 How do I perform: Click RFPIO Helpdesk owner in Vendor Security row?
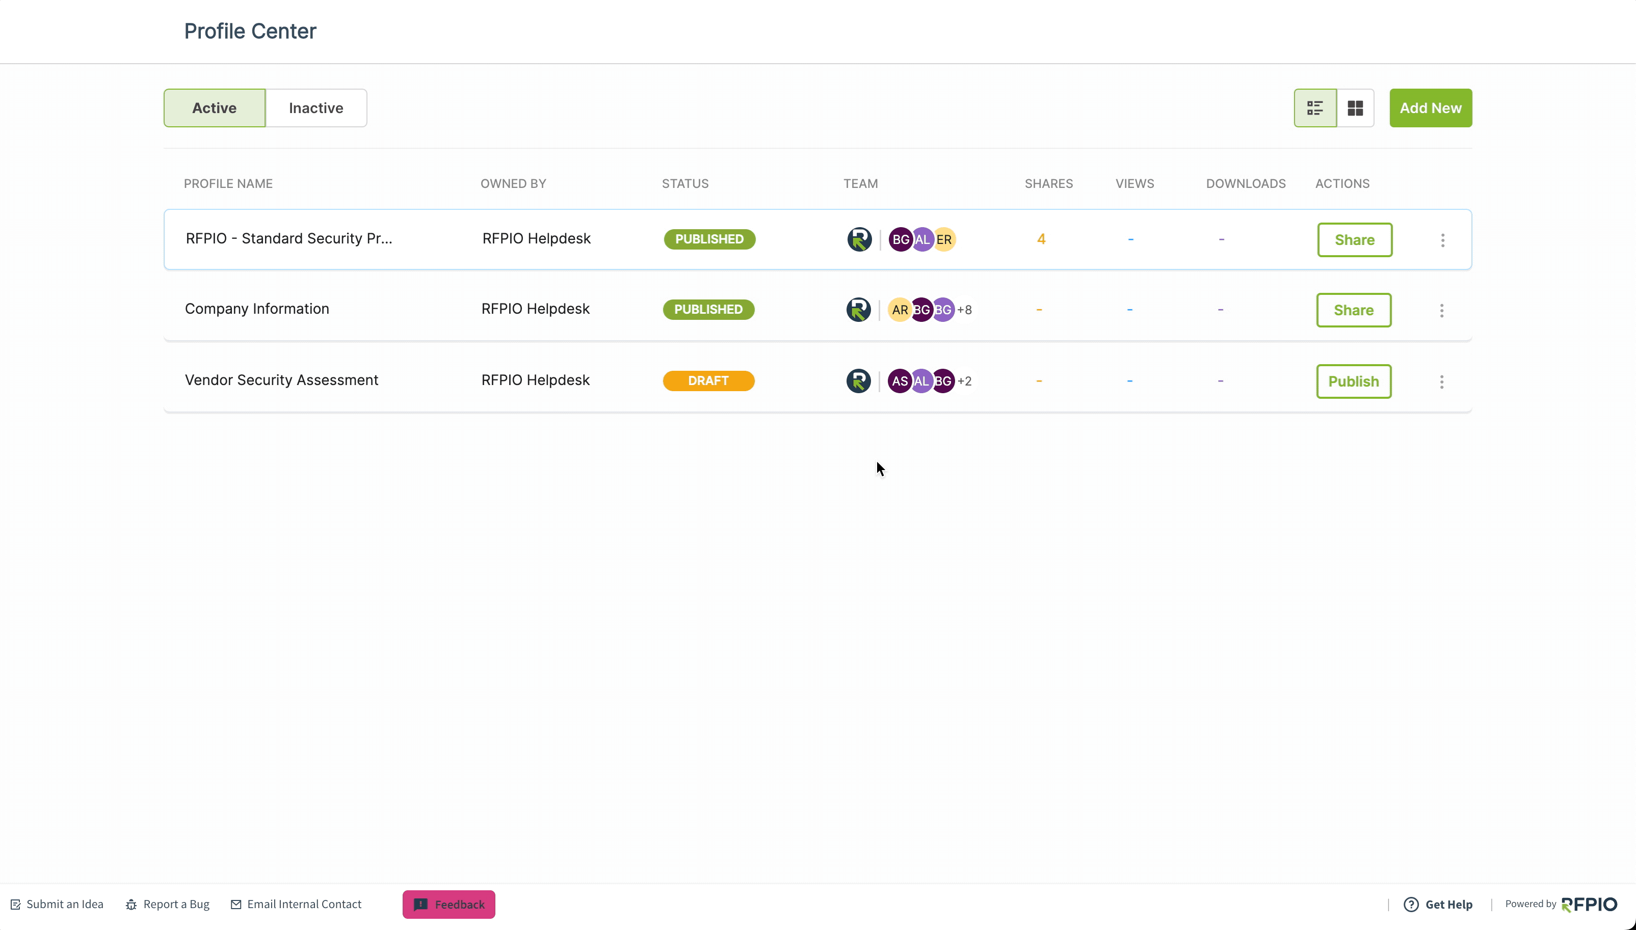(536, 380)
